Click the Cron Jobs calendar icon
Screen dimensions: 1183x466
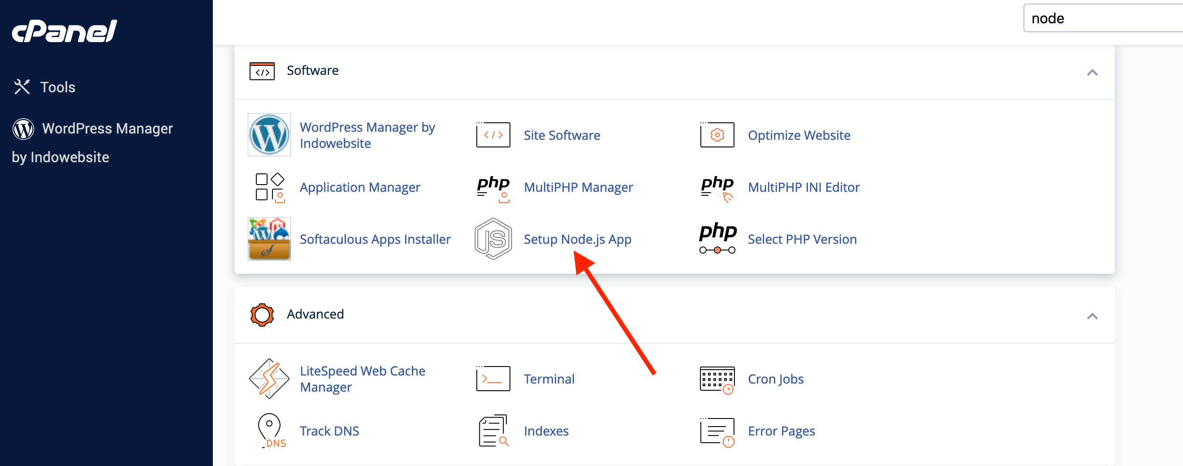click(x=717, y=380)
